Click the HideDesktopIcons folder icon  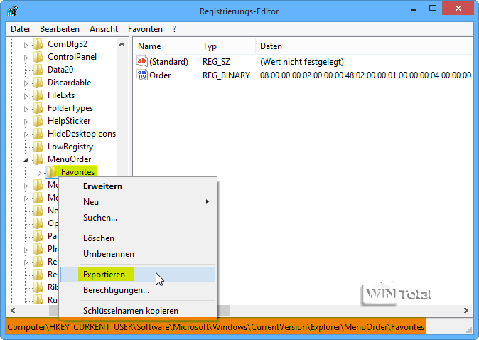pyautogui.click(x=38, y=134)
